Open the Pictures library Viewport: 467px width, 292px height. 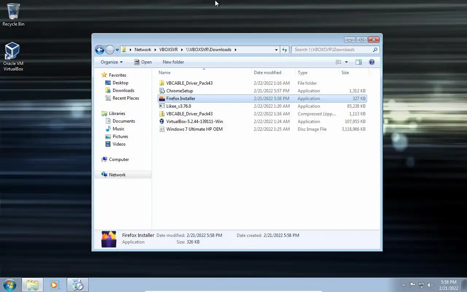click(120, 137)
